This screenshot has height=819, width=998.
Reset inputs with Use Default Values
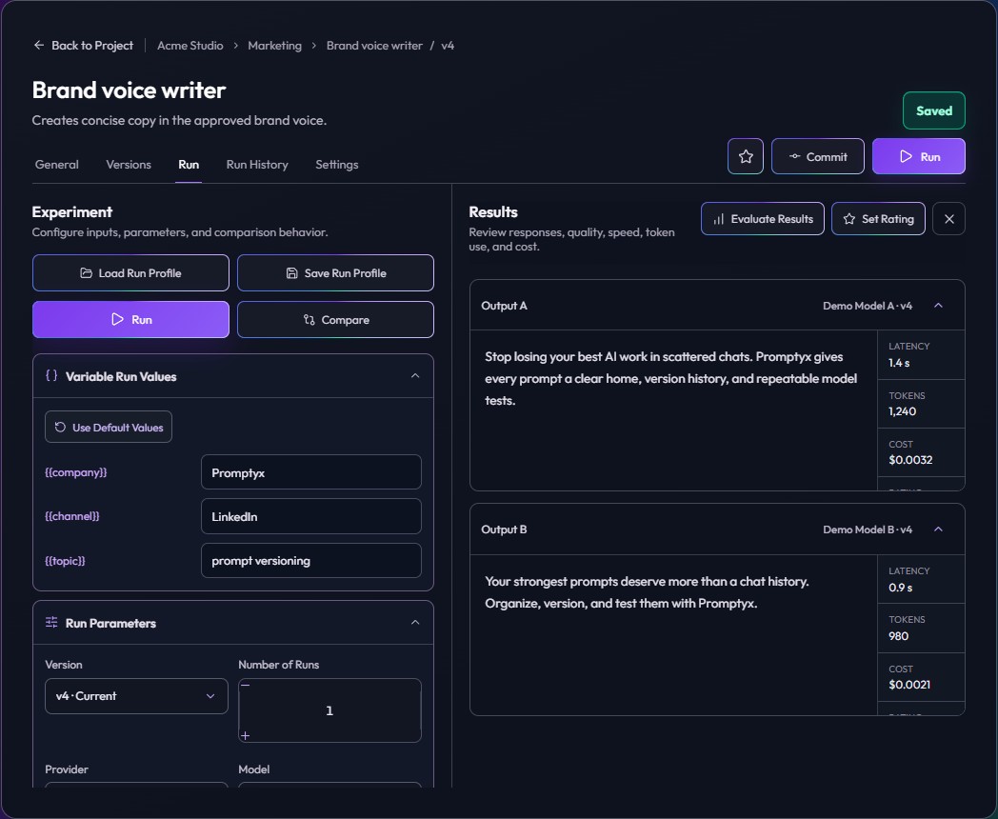coord(109,427)
